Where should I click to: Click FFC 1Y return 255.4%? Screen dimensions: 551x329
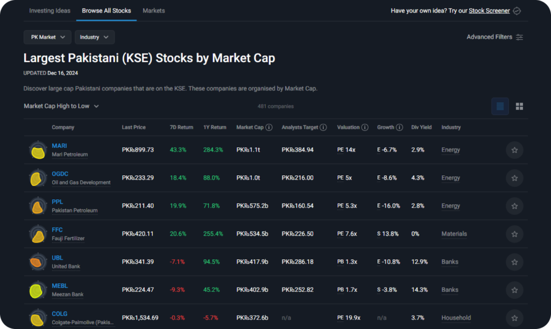(213, 234)
